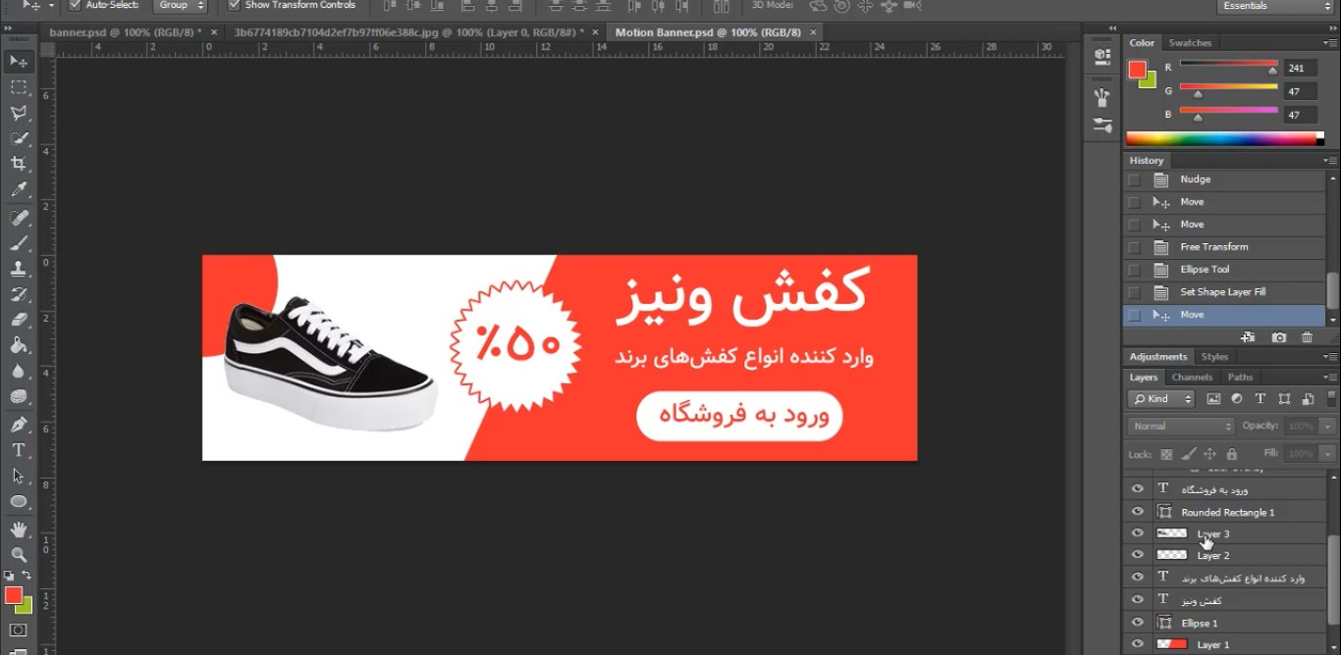Select the Quick Selection tool
The image size is (1341, 655).
(x=19, y=138)
